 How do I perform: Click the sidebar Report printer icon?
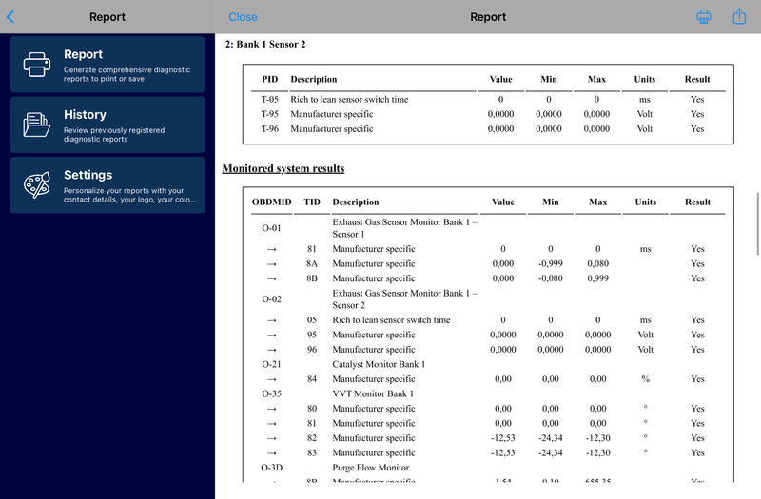click(36, 64)
